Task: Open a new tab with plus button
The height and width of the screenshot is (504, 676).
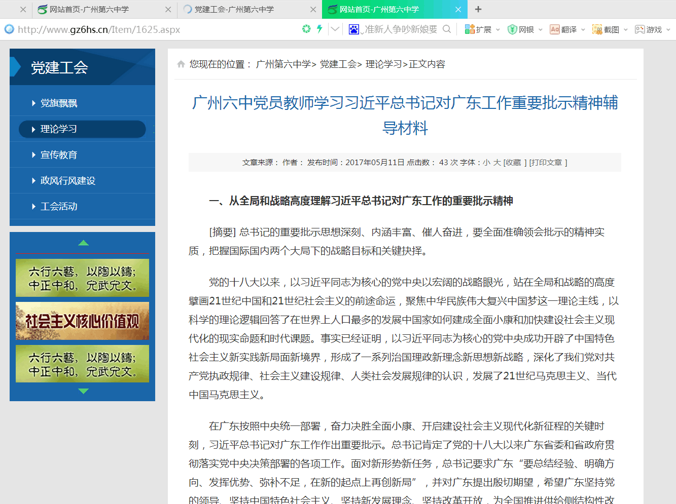Action: [478, 9]
